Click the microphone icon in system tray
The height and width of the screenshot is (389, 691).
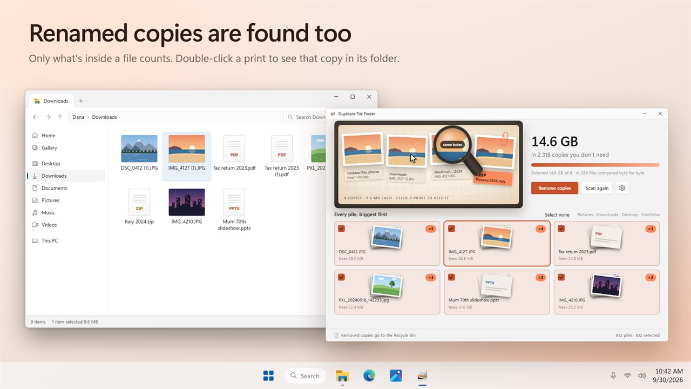tap(613, 375)
